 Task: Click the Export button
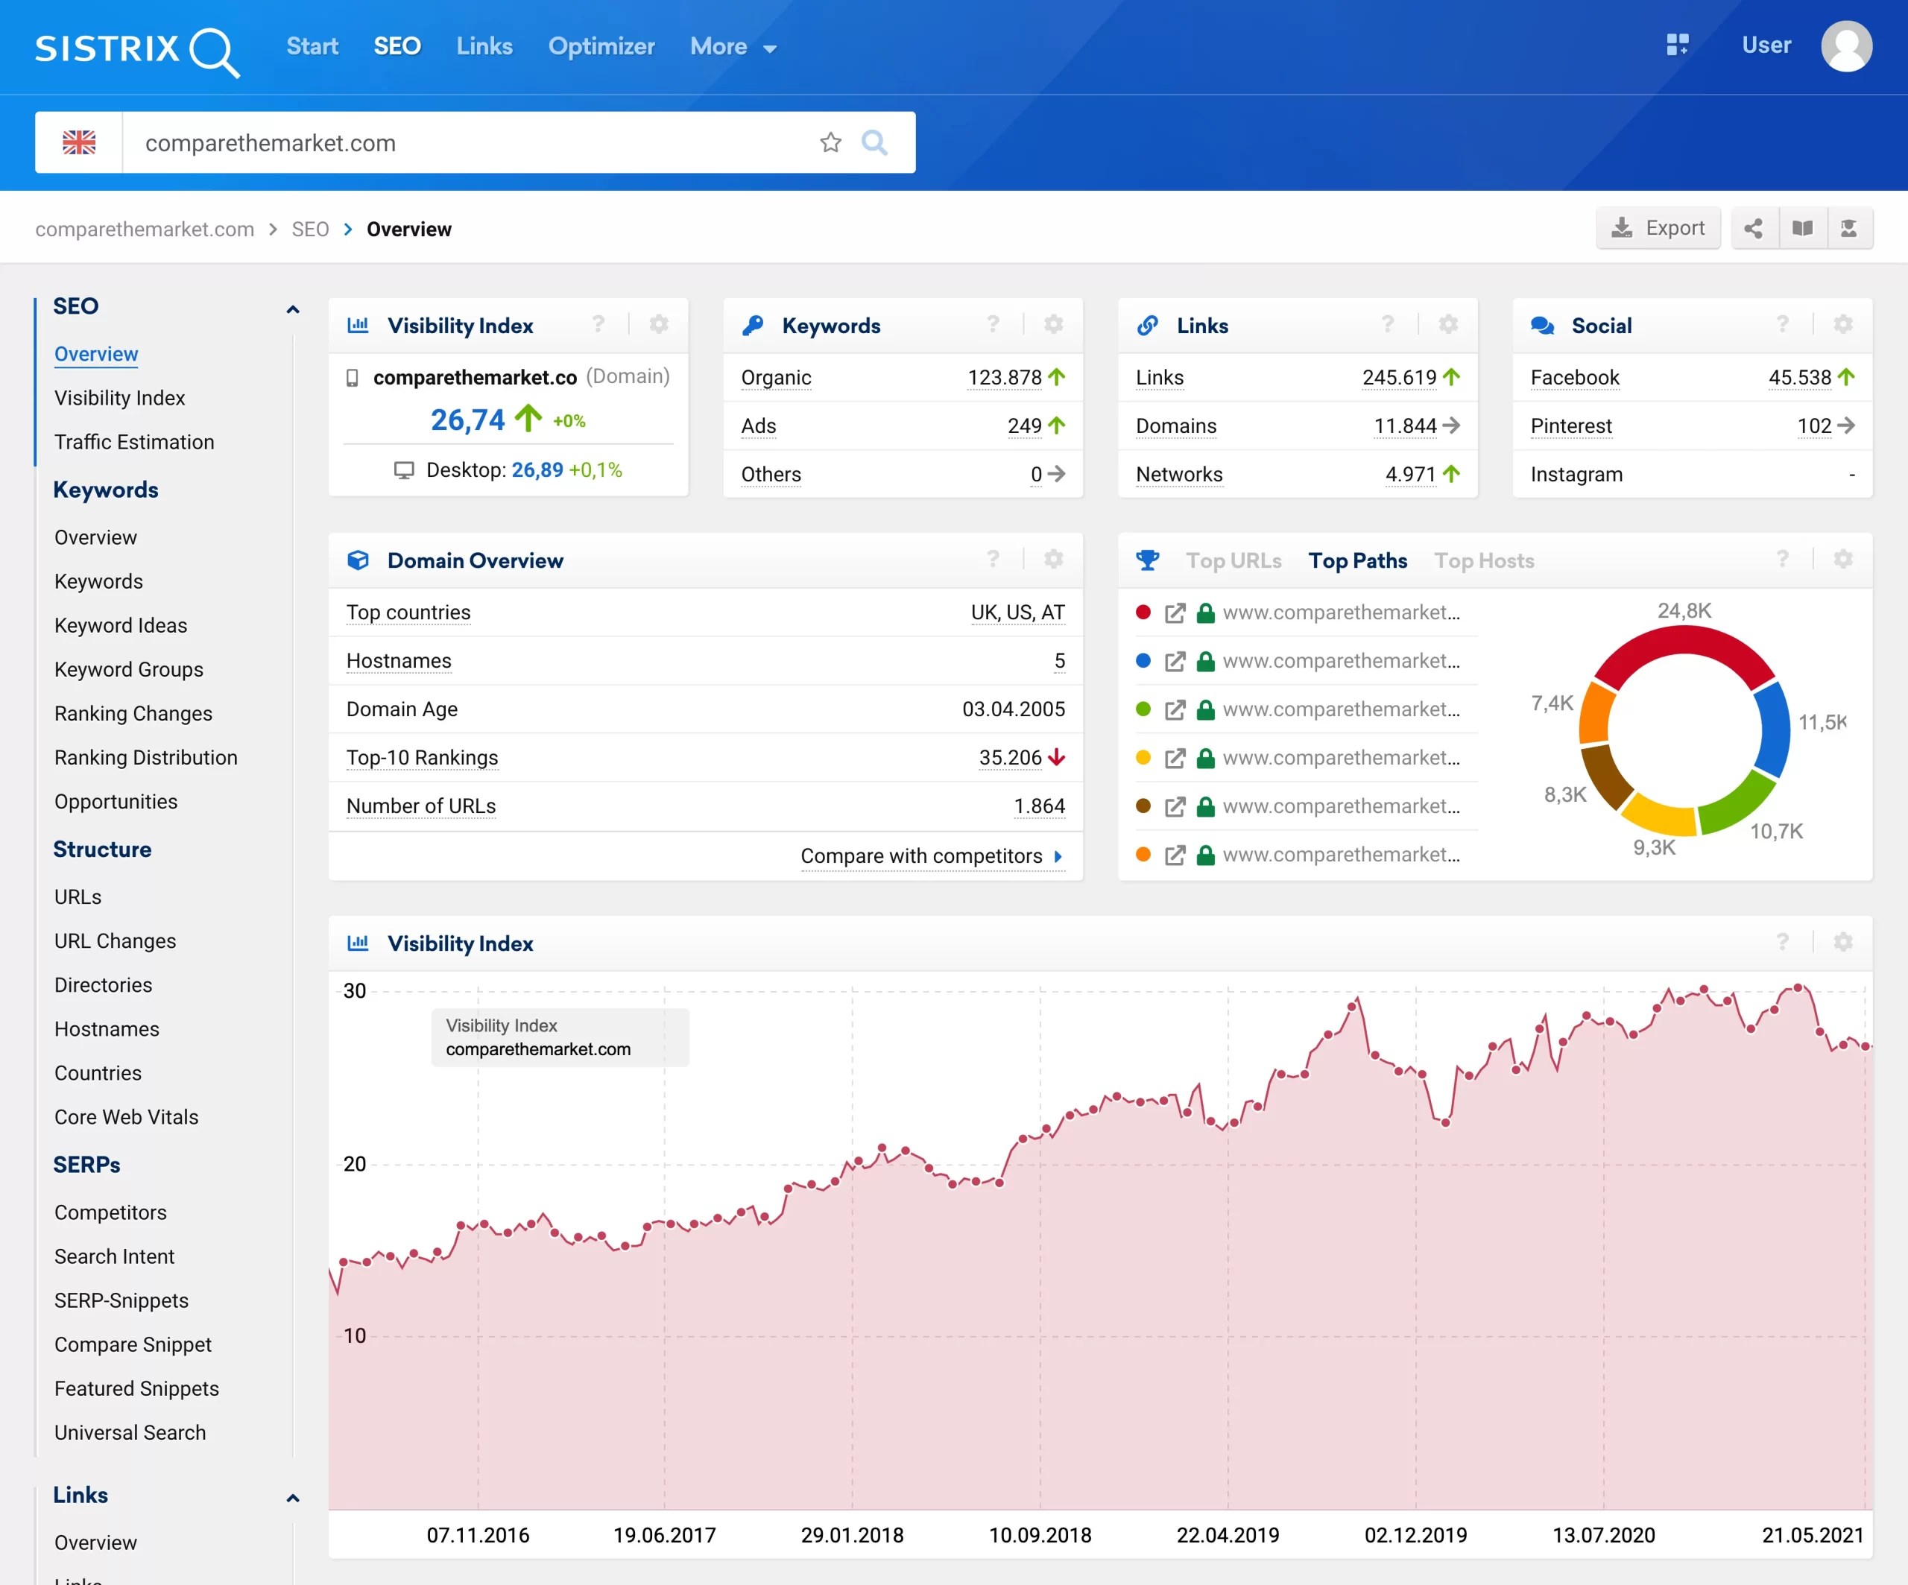point(1658,228)
